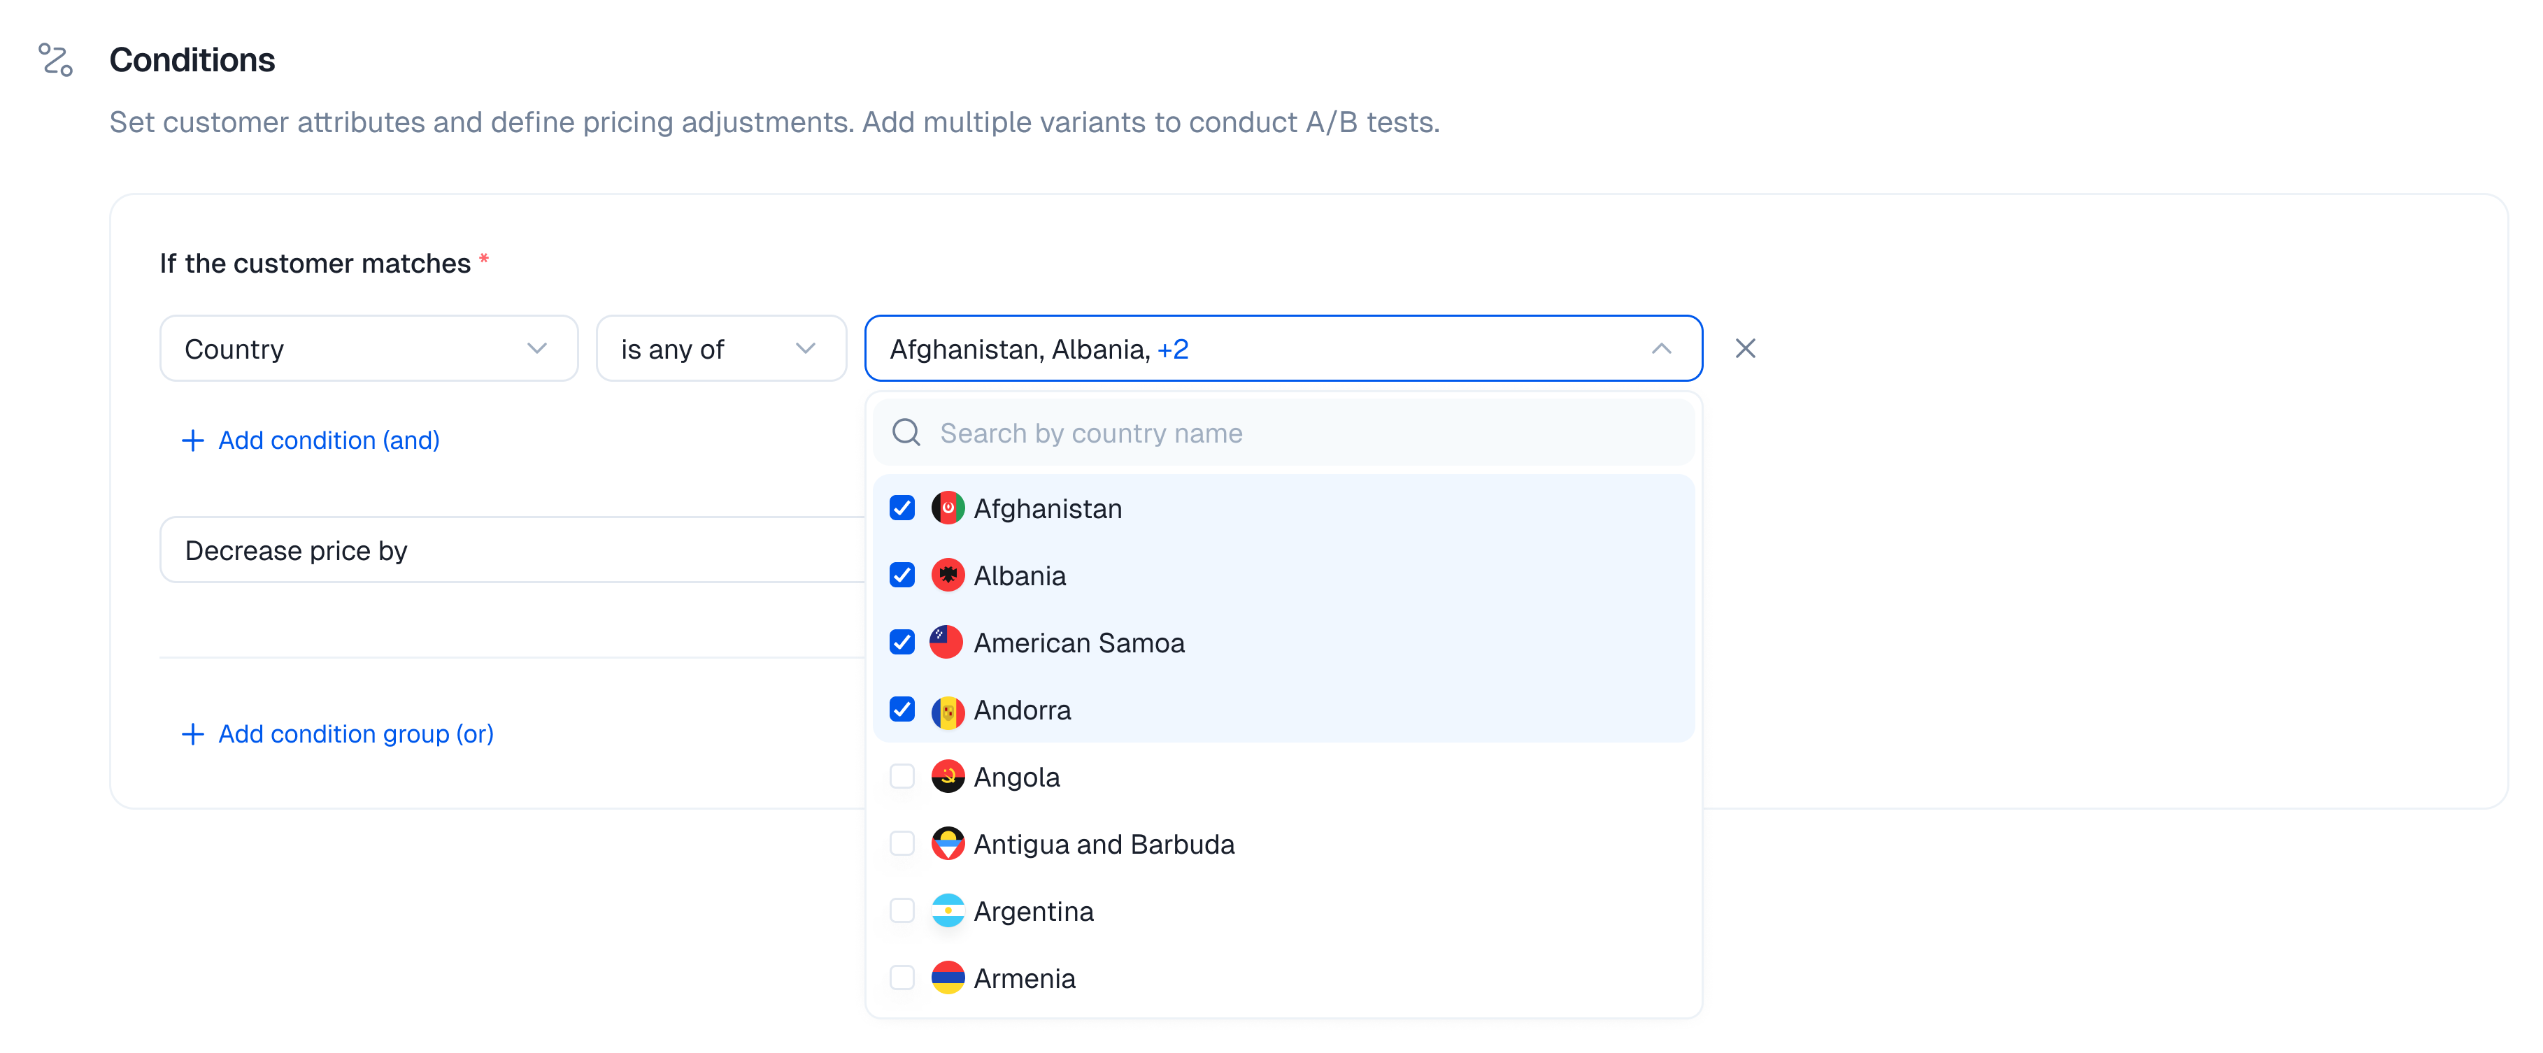Image resolution: width=2543 pixels, height=1053 pixels.
Task: Remove condition with the X icon
Action: pos(1744,348)
